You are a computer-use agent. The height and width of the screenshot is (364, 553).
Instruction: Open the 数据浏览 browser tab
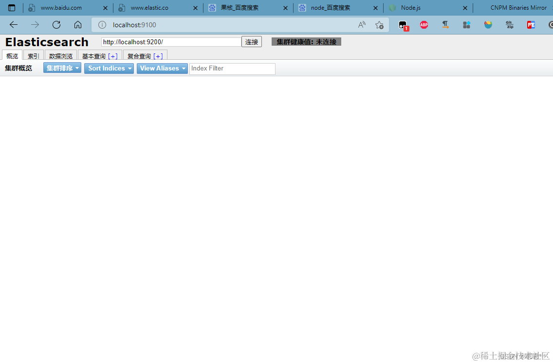point(61,56)
